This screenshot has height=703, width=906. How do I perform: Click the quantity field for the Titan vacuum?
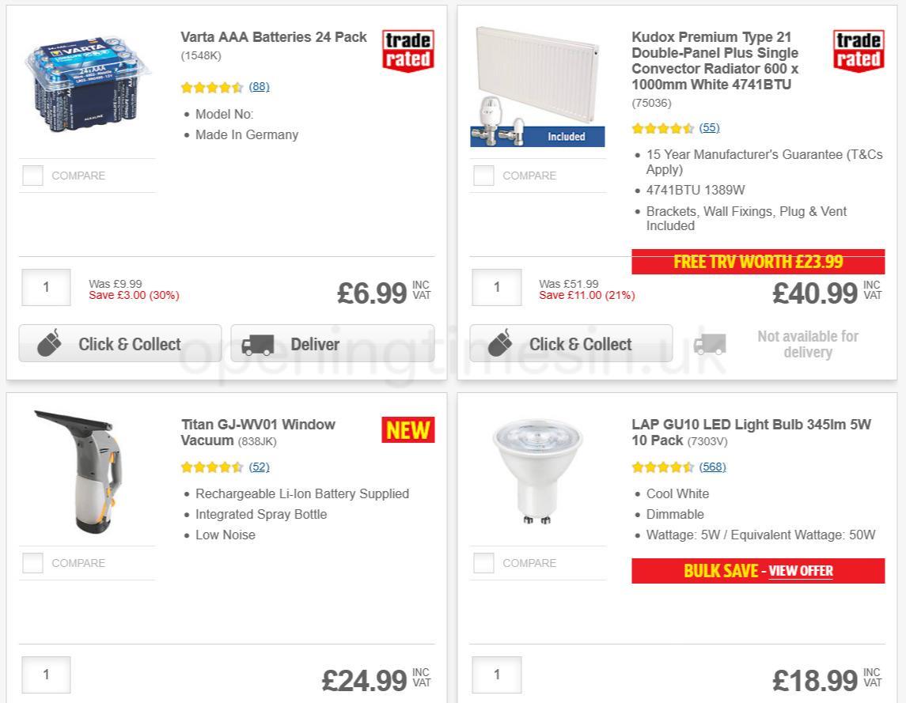45,675
